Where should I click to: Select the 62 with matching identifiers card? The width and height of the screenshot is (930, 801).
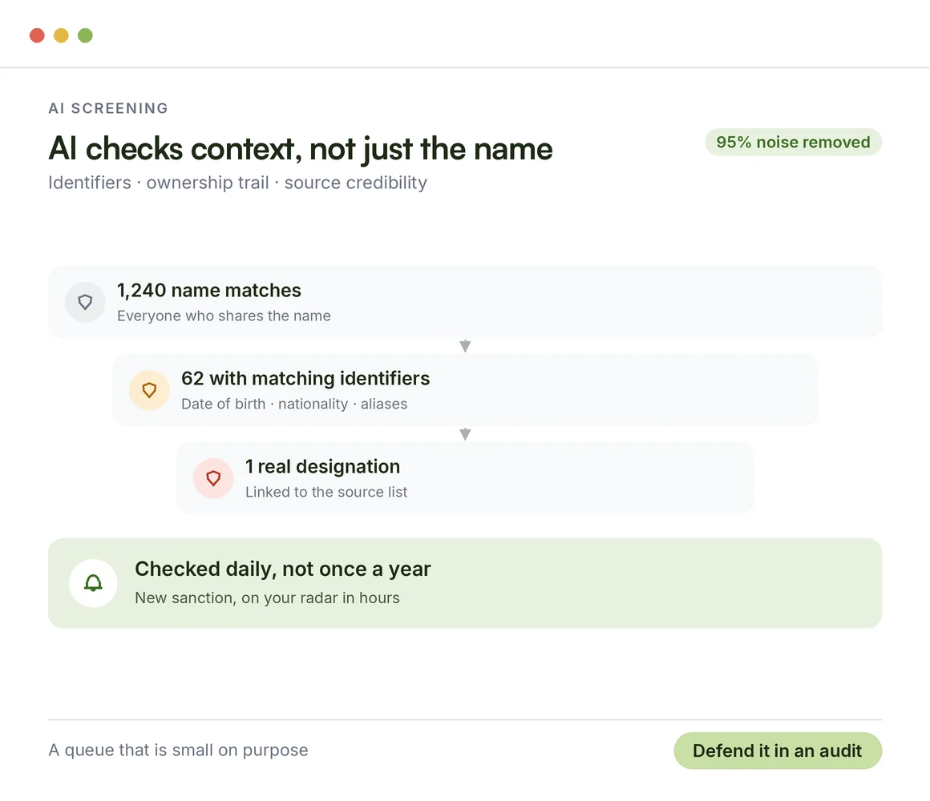pos(465,390)
